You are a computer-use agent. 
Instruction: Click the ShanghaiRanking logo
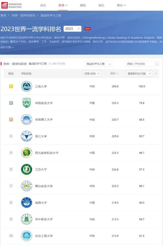tap(12, 5)
